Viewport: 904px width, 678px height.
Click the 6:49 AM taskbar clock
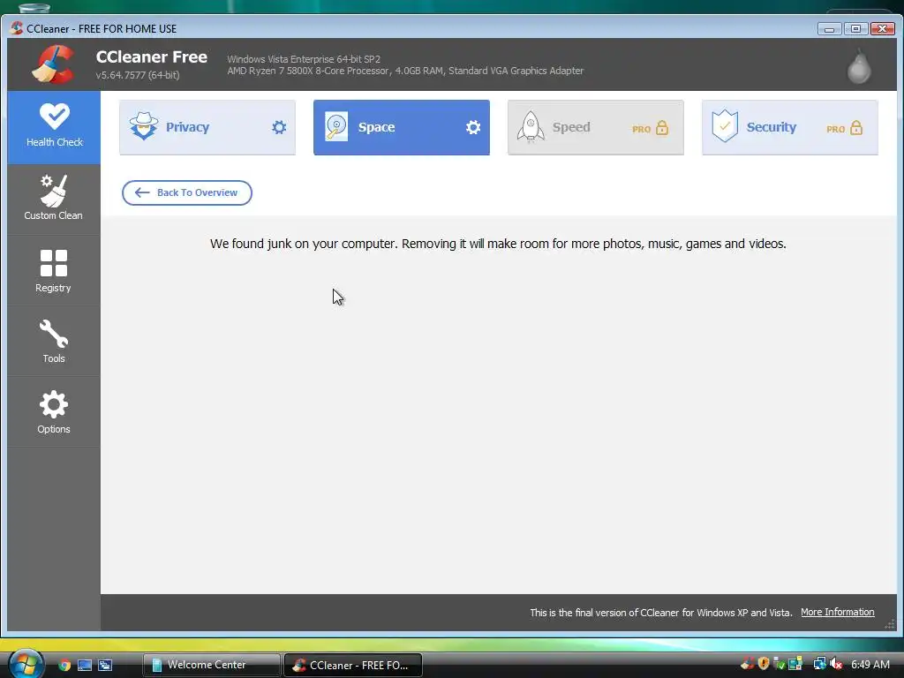(870, 665)
